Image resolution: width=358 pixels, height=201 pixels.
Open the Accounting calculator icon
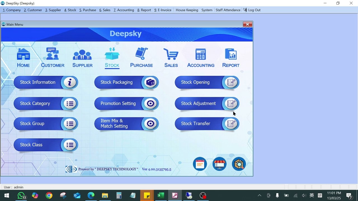(x=201, y=58)
